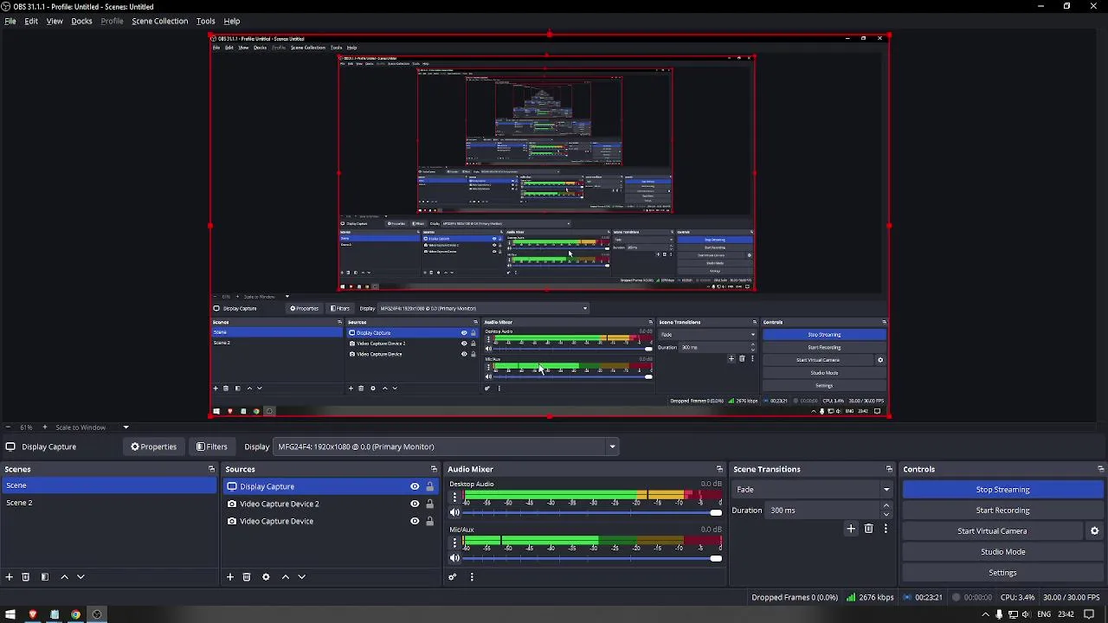Click Start Recording button
The image size is (1108, 623).
click(1002, 511)
